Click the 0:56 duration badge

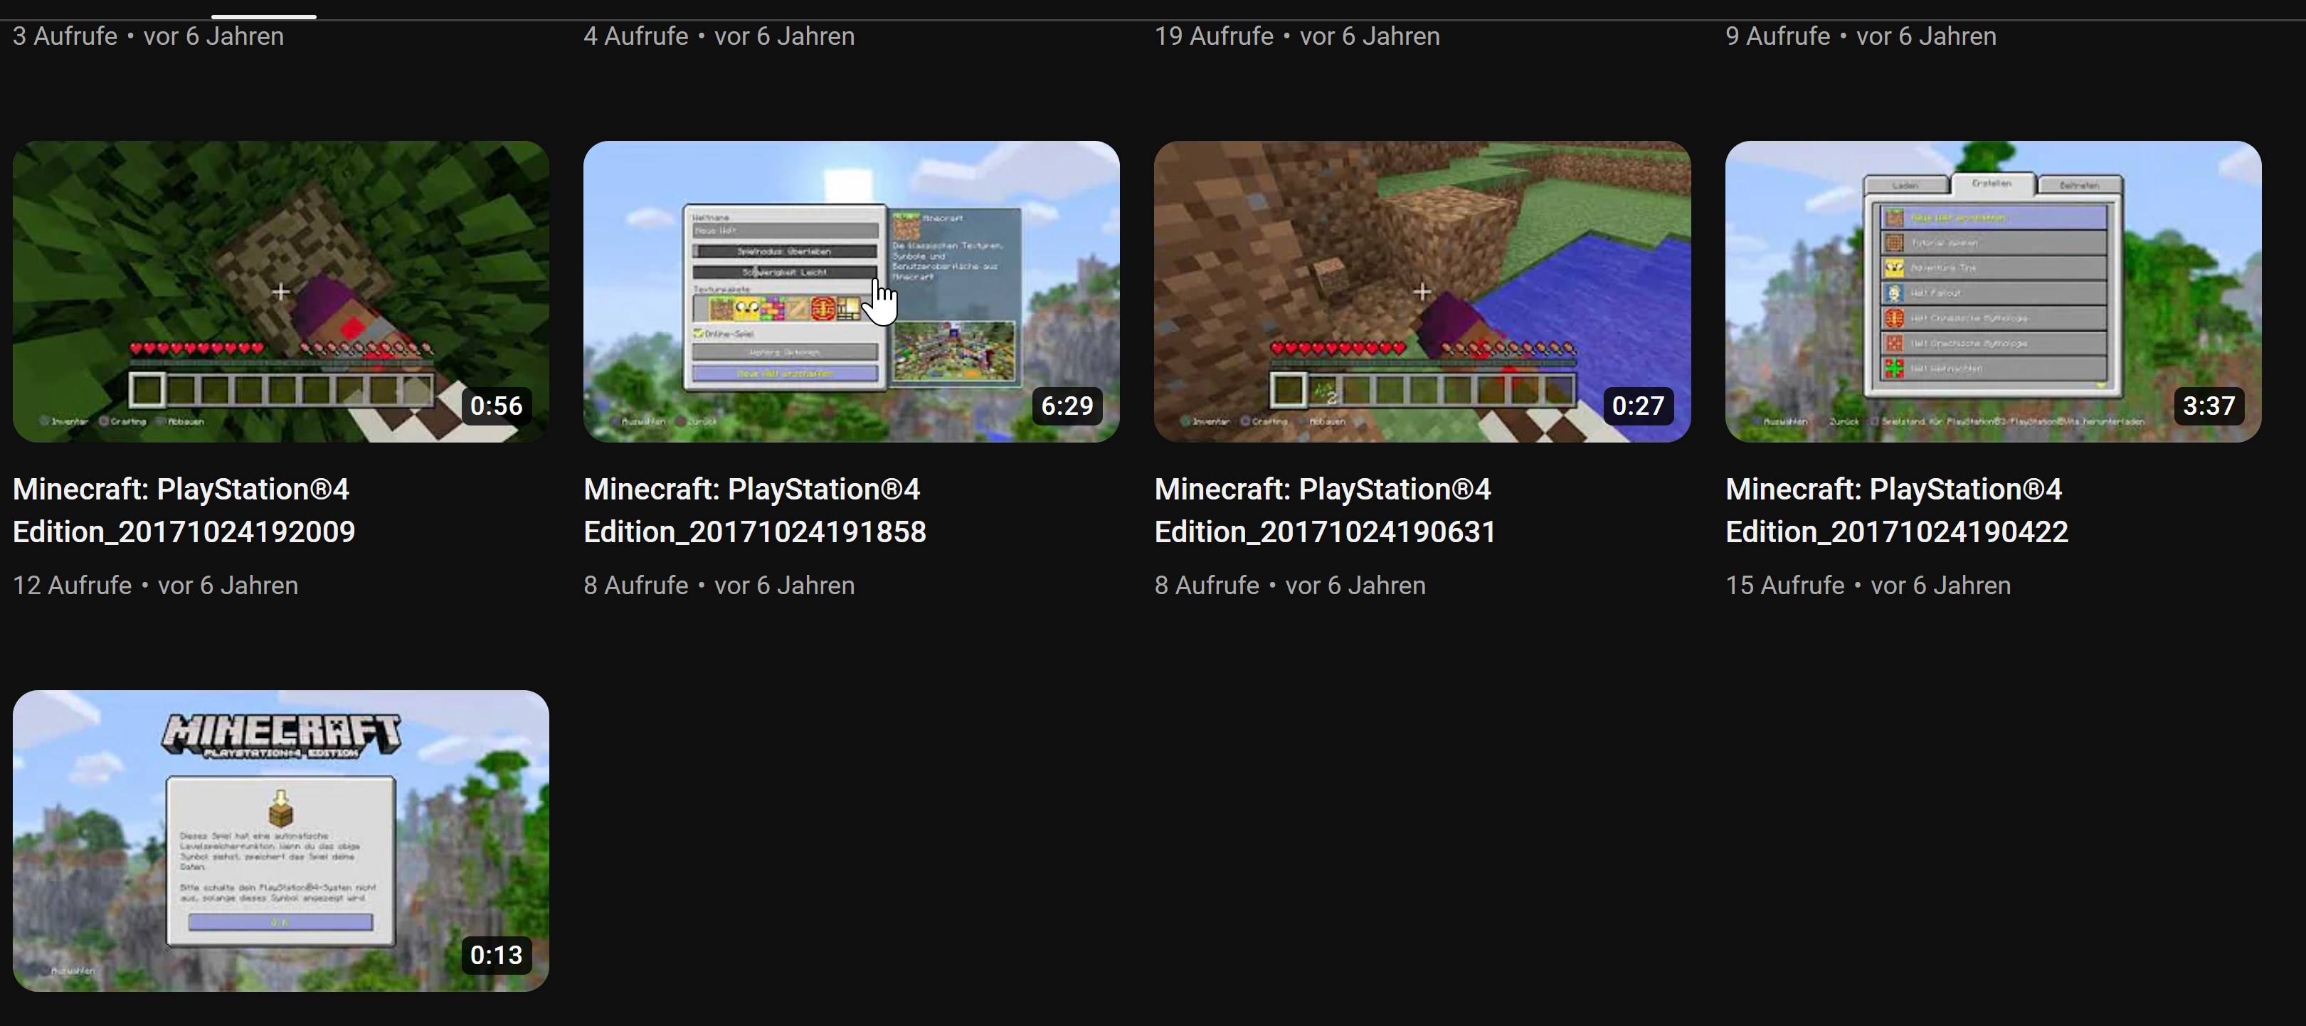(x=496, y=406)
